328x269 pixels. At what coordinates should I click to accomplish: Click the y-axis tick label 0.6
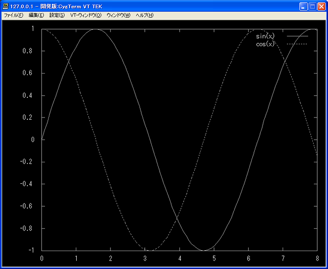pyautogui.click(x=28, y=73)
